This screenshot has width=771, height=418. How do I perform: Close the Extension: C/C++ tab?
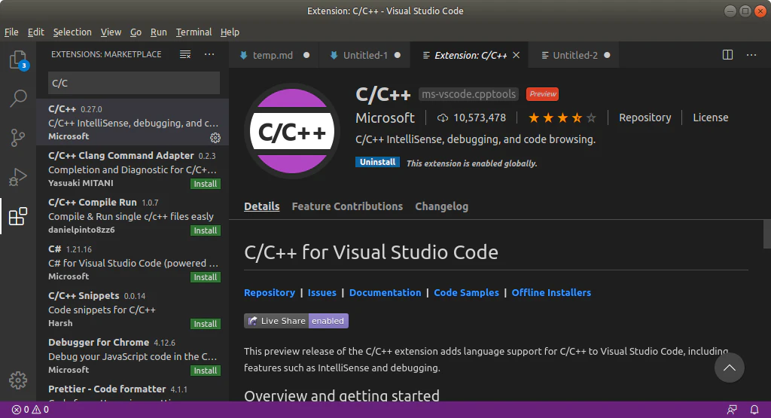point(517,55)
